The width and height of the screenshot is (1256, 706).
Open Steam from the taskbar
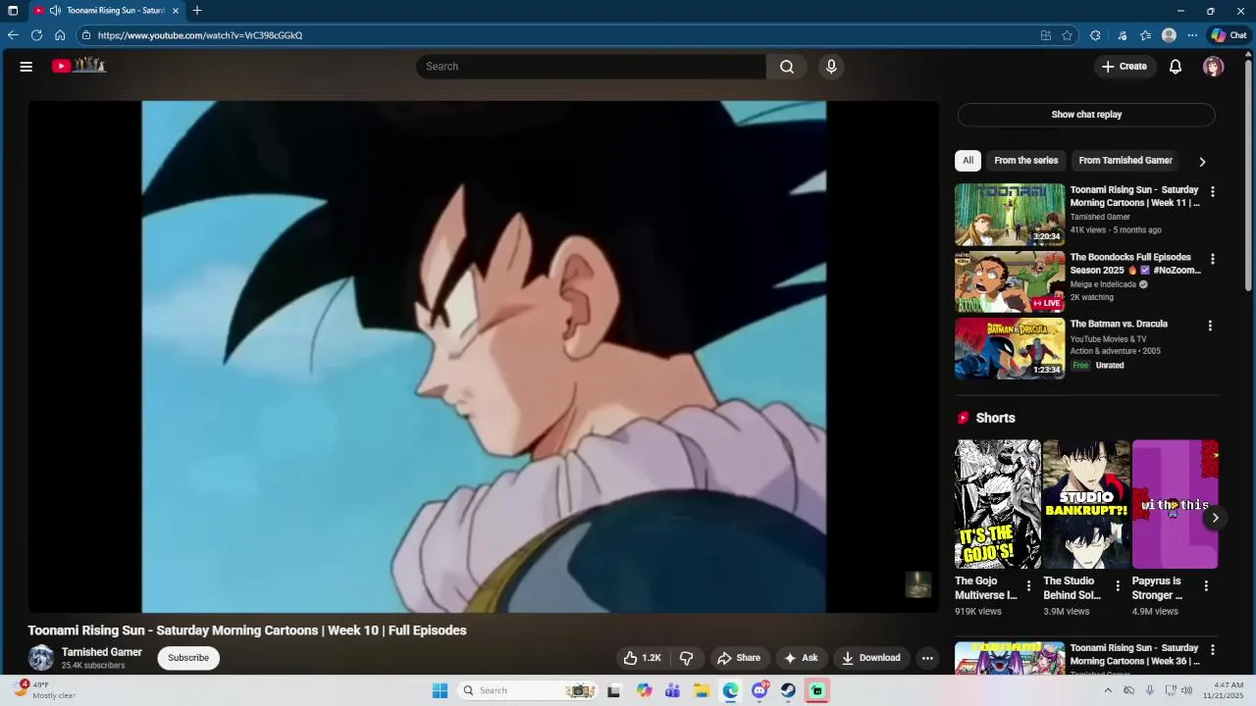pyautogui.click(x=789, y=690)
